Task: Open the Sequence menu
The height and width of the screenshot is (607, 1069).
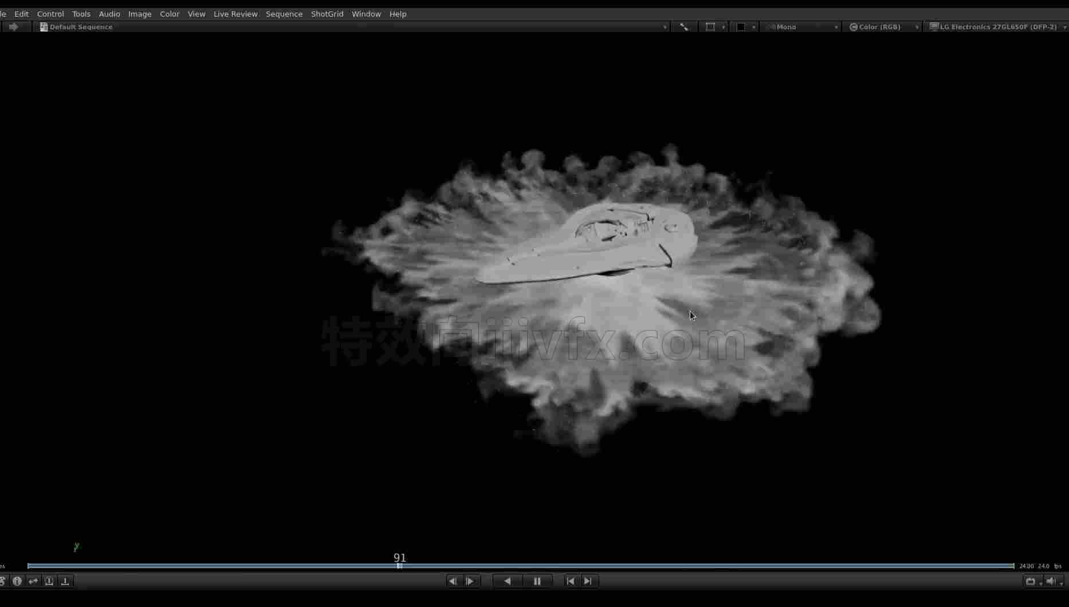Action: [284, 14]
